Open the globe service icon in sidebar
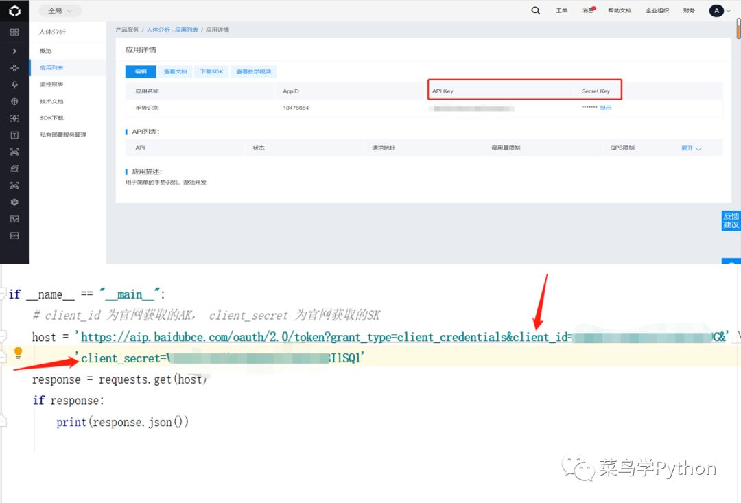Viewport: 741px width, 503px height. 14,101
